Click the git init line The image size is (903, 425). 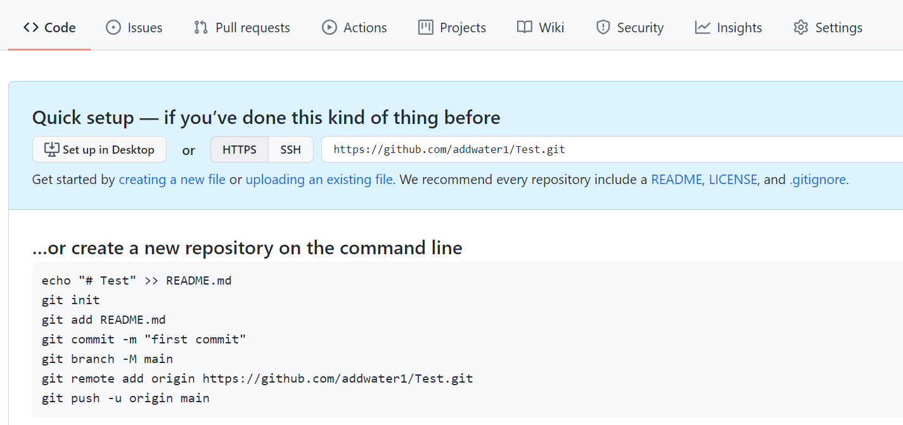pos(71,300)
